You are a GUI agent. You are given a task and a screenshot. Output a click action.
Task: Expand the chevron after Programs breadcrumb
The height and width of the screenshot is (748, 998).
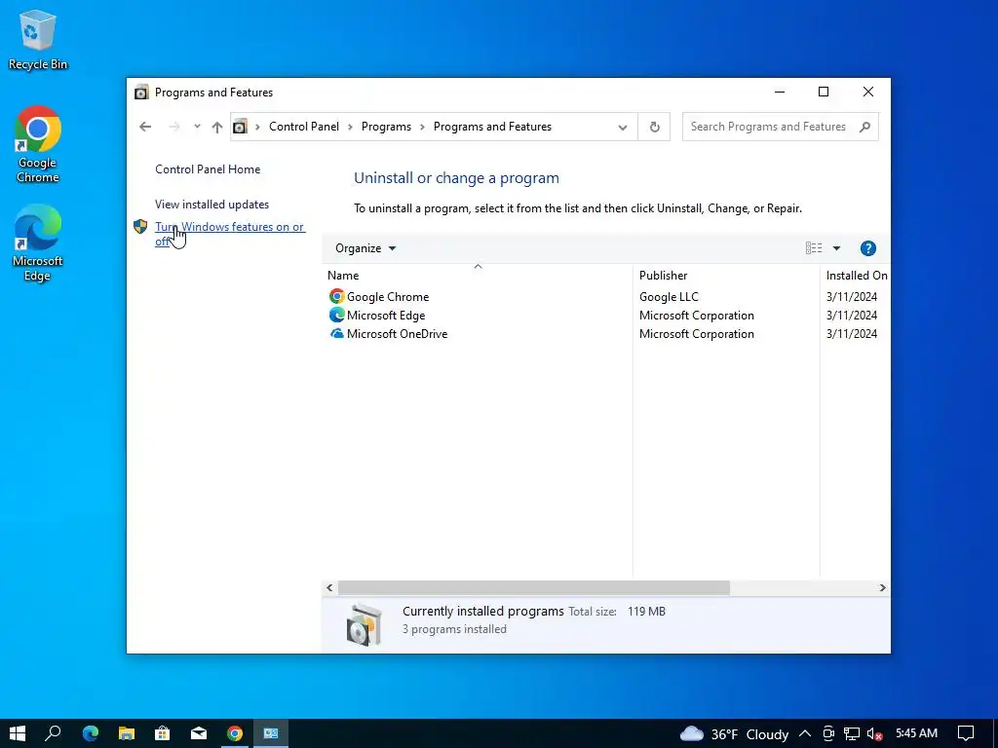point(422,128)
